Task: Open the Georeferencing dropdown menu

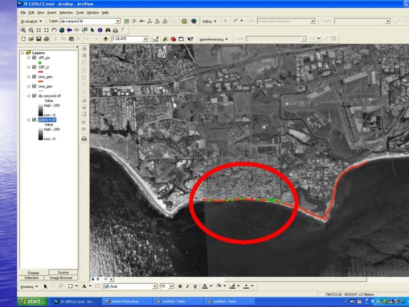Action: coord(214,39)
